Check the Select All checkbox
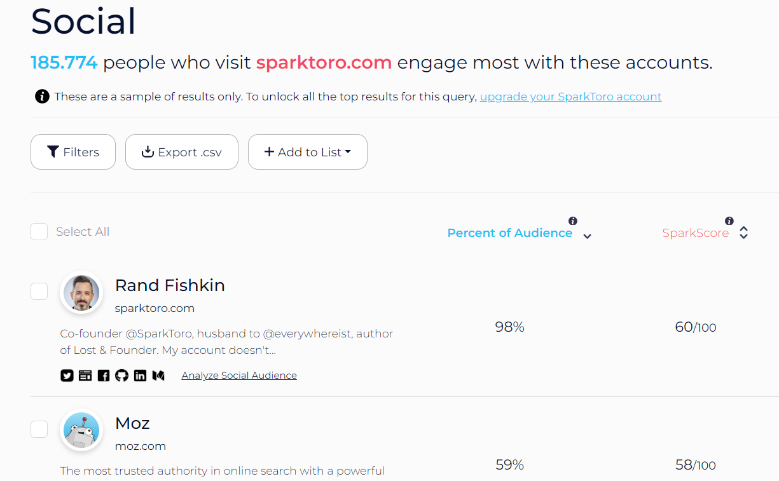Image resolution: width=779 pixels, height=481 pixels. tap(39, 232)
